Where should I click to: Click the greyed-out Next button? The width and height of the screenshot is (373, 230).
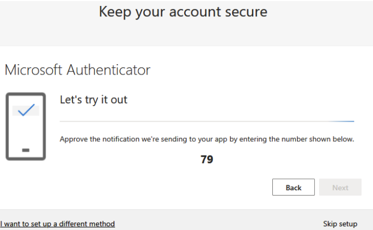point(340,188)
